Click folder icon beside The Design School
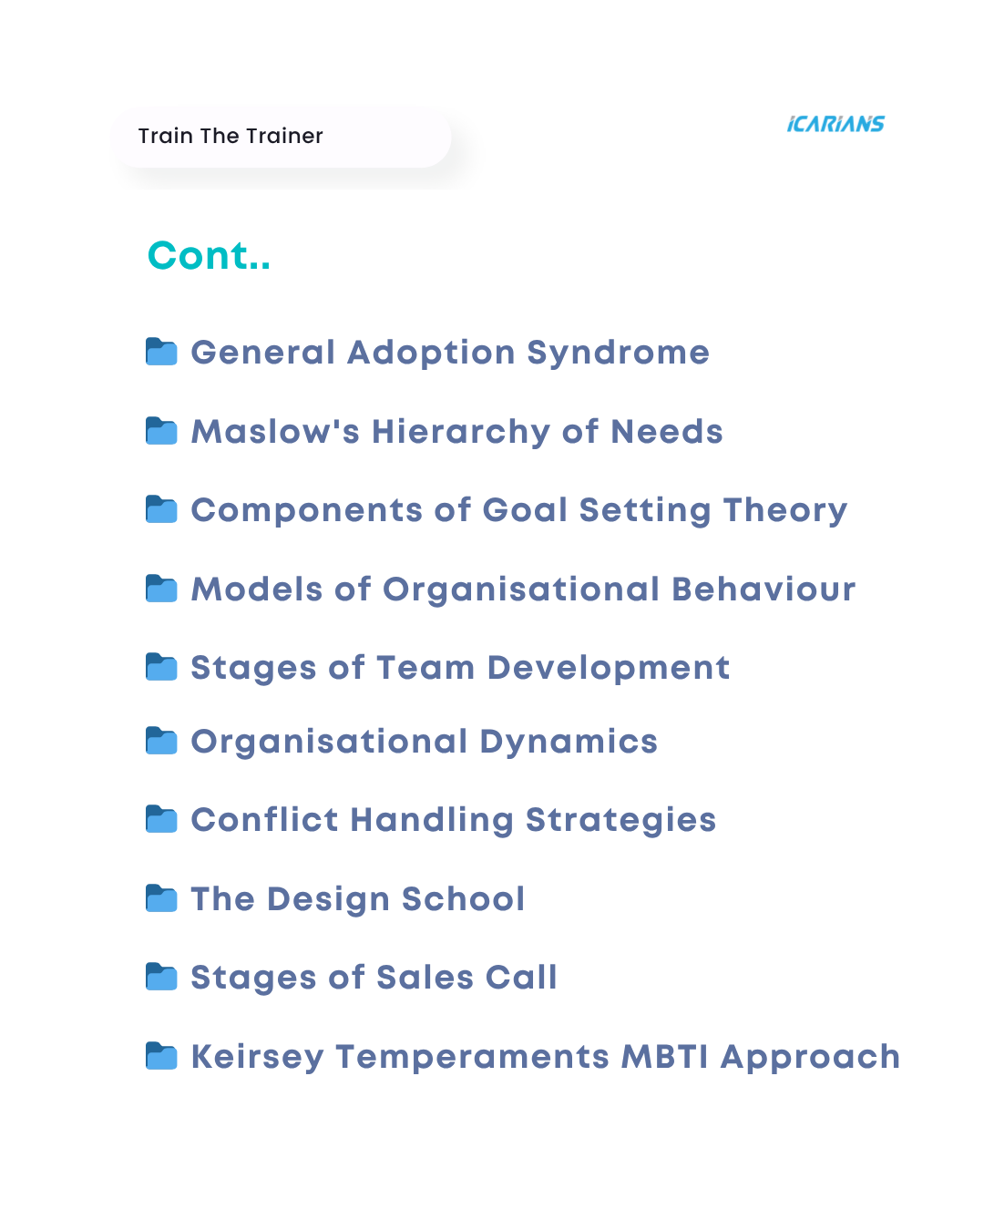The width and height of the screenshot is (984, 1230). point(161,898)
